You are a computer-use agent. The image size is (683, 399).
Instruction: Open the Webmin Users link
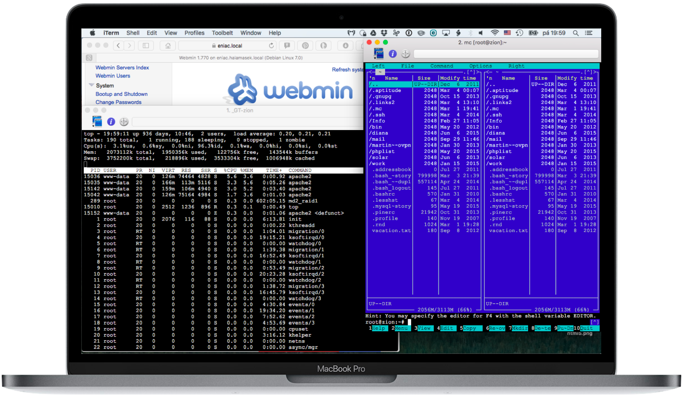coord(113,76)
